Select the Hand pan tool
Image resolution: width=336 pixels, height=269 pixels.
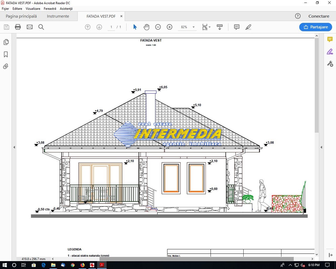click(x=146, y=27)
